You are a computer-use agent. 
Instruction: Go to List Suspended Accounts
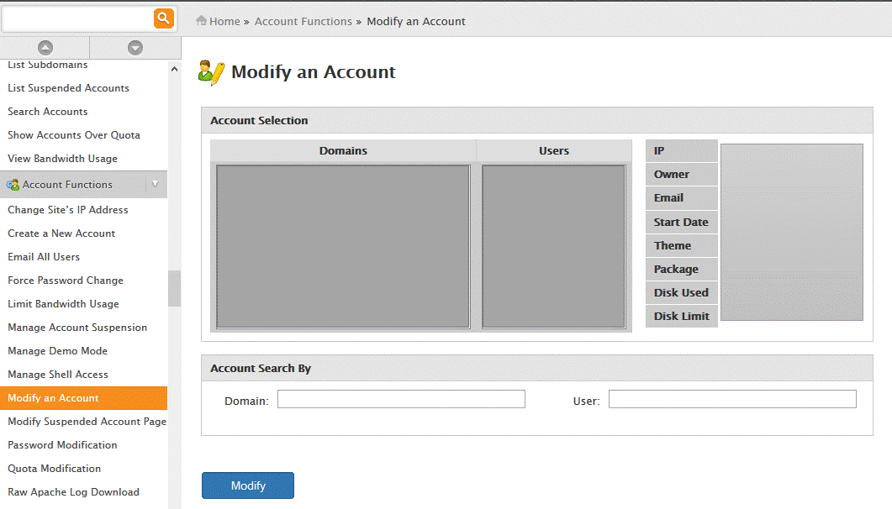pos(68,88)
